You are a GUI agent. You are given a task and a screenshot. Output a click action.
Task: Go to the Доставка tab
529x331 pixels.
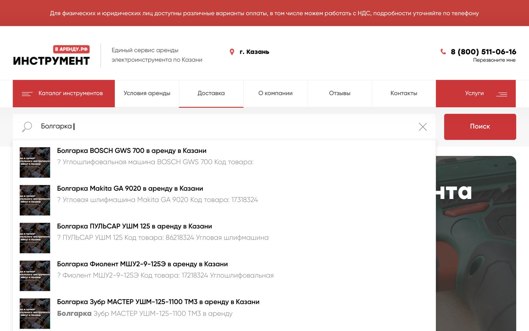coord(211,93)
